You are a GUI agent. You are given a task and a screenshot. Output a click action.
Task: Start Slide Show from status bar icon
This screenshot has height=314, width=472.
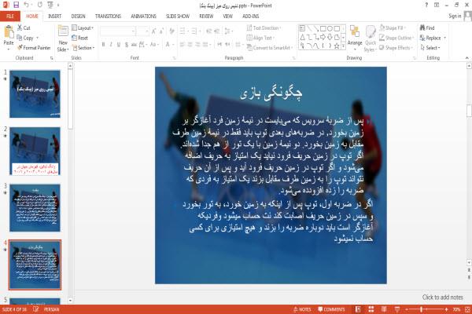[397, 309]
